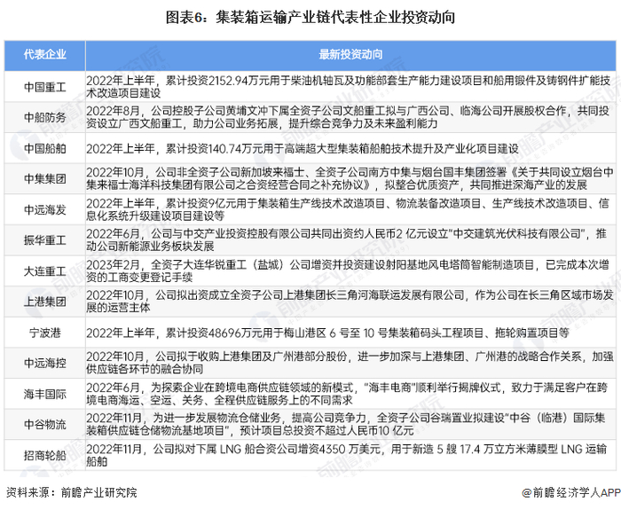The image size is (621, 510).
Task: Select the 中国船舶 company cell
Action: pos(44,148)
